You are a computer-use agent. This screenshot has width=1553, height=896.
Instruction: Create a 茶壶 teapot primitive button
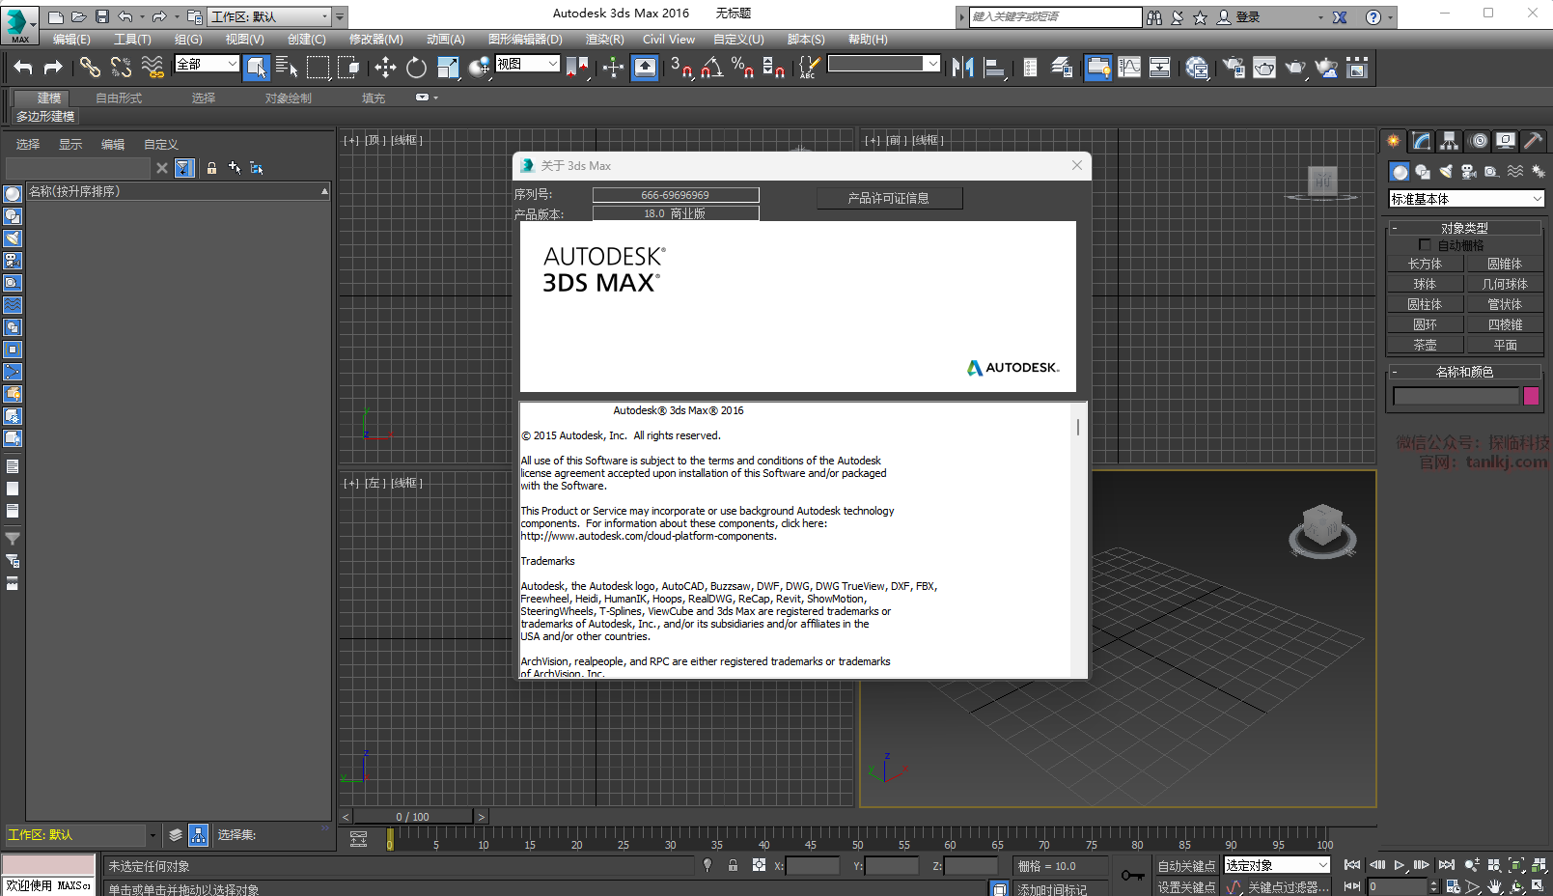point(1425,345)
